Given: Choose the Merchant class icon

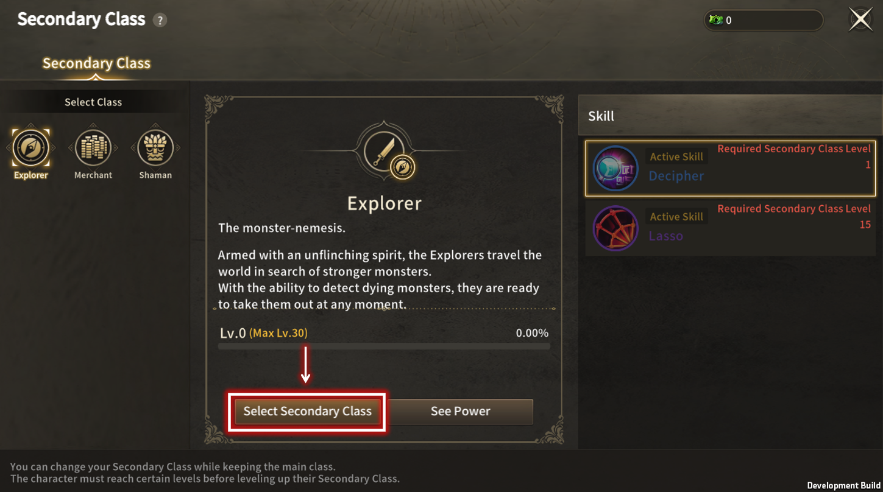Looking at the screenshot, I should pos(93,147).
